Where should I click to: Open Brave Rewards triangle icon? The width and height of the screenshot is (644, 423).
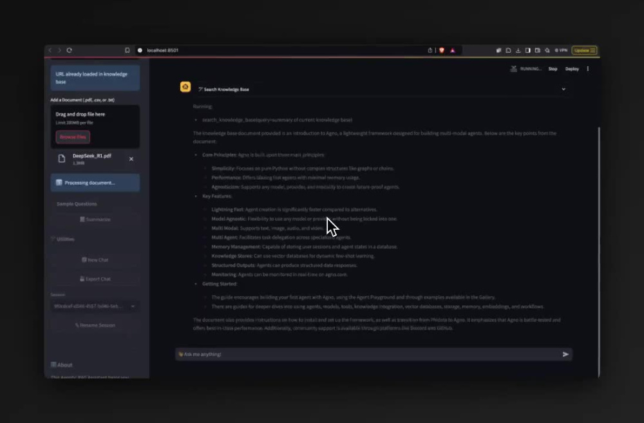tap(453, 50)
